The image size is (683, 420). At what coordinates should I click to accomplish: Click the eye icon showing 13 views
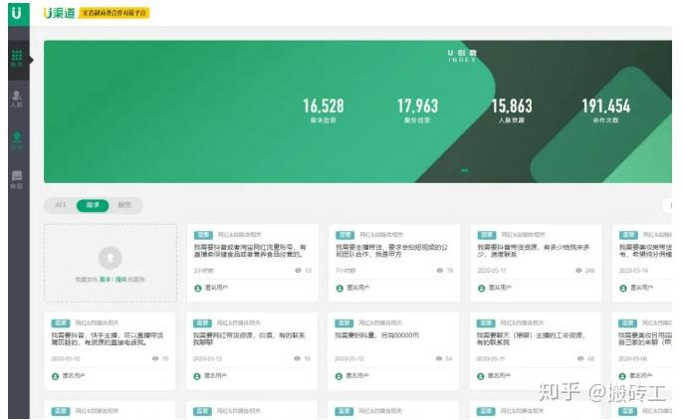pyautogui.click(x=298, y=271)
